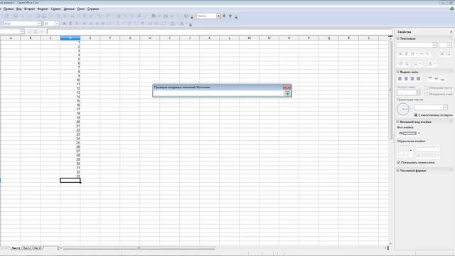
Task: Click the Function equals icon in formula bar
Action: [42, 31]
